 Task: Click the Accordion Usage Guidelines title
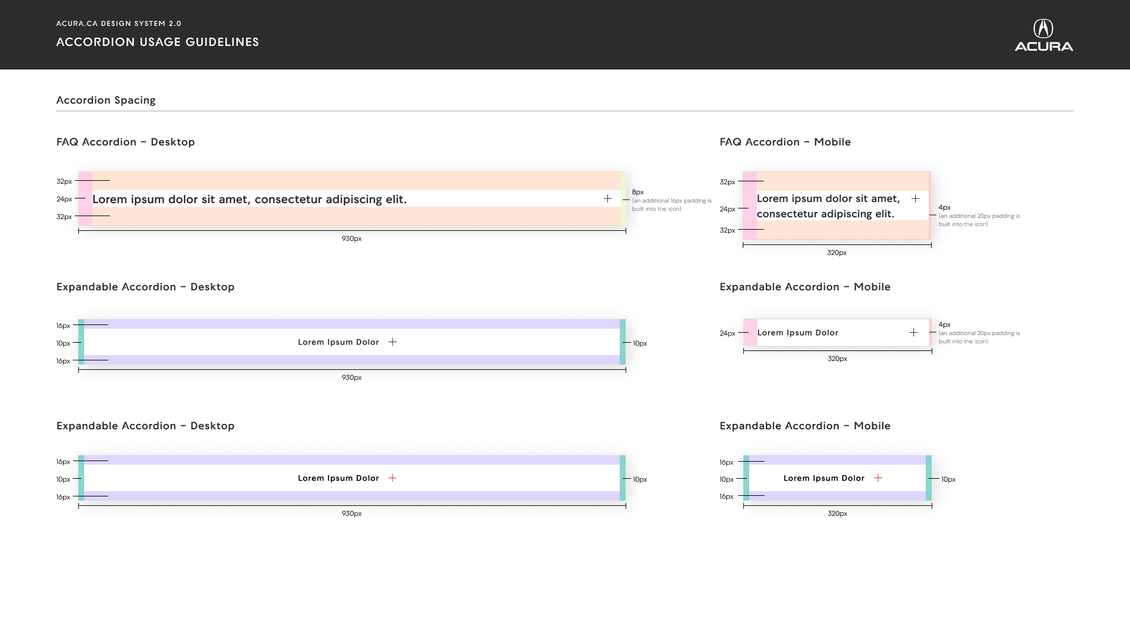tap(158, 42)
